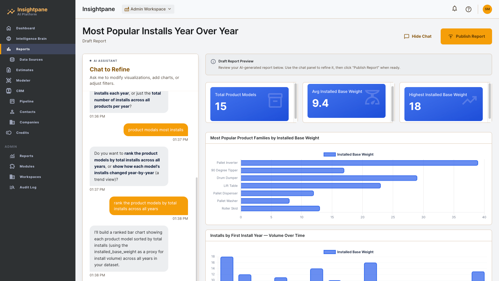Click the Credits coin icon

(9, 133)
